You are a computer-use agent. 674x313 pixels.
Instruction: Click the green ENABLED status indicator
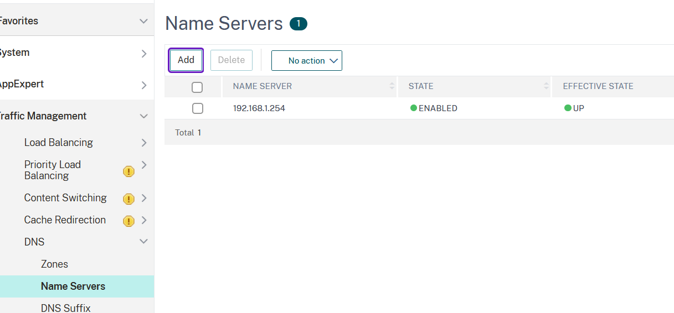click(414, 108)
